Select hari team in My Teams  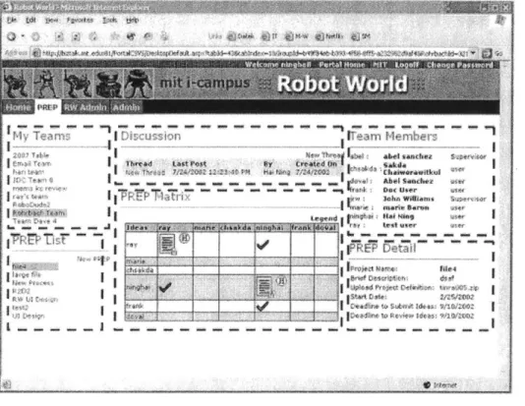pos(29,172)
